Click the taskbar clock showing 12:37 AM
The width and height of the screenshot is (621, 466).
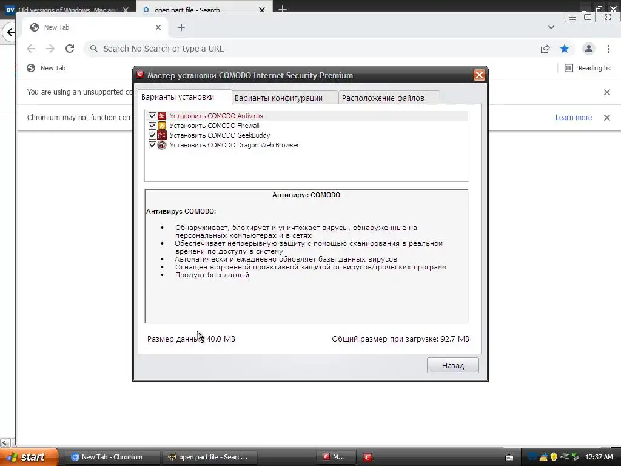click(599, 457)
